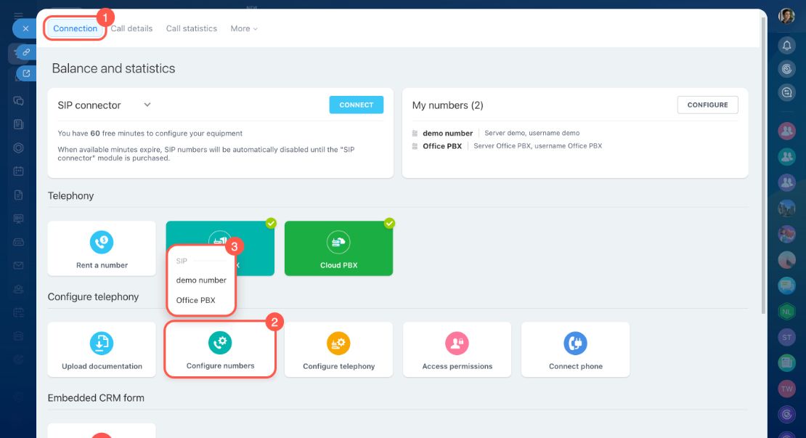Expand the More menu

pyautogui.click(x=244, y=28)
